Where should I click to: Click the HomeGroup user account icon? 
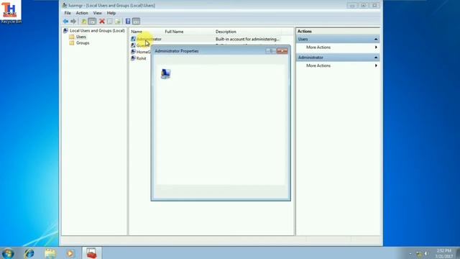(x=133, y=52)
